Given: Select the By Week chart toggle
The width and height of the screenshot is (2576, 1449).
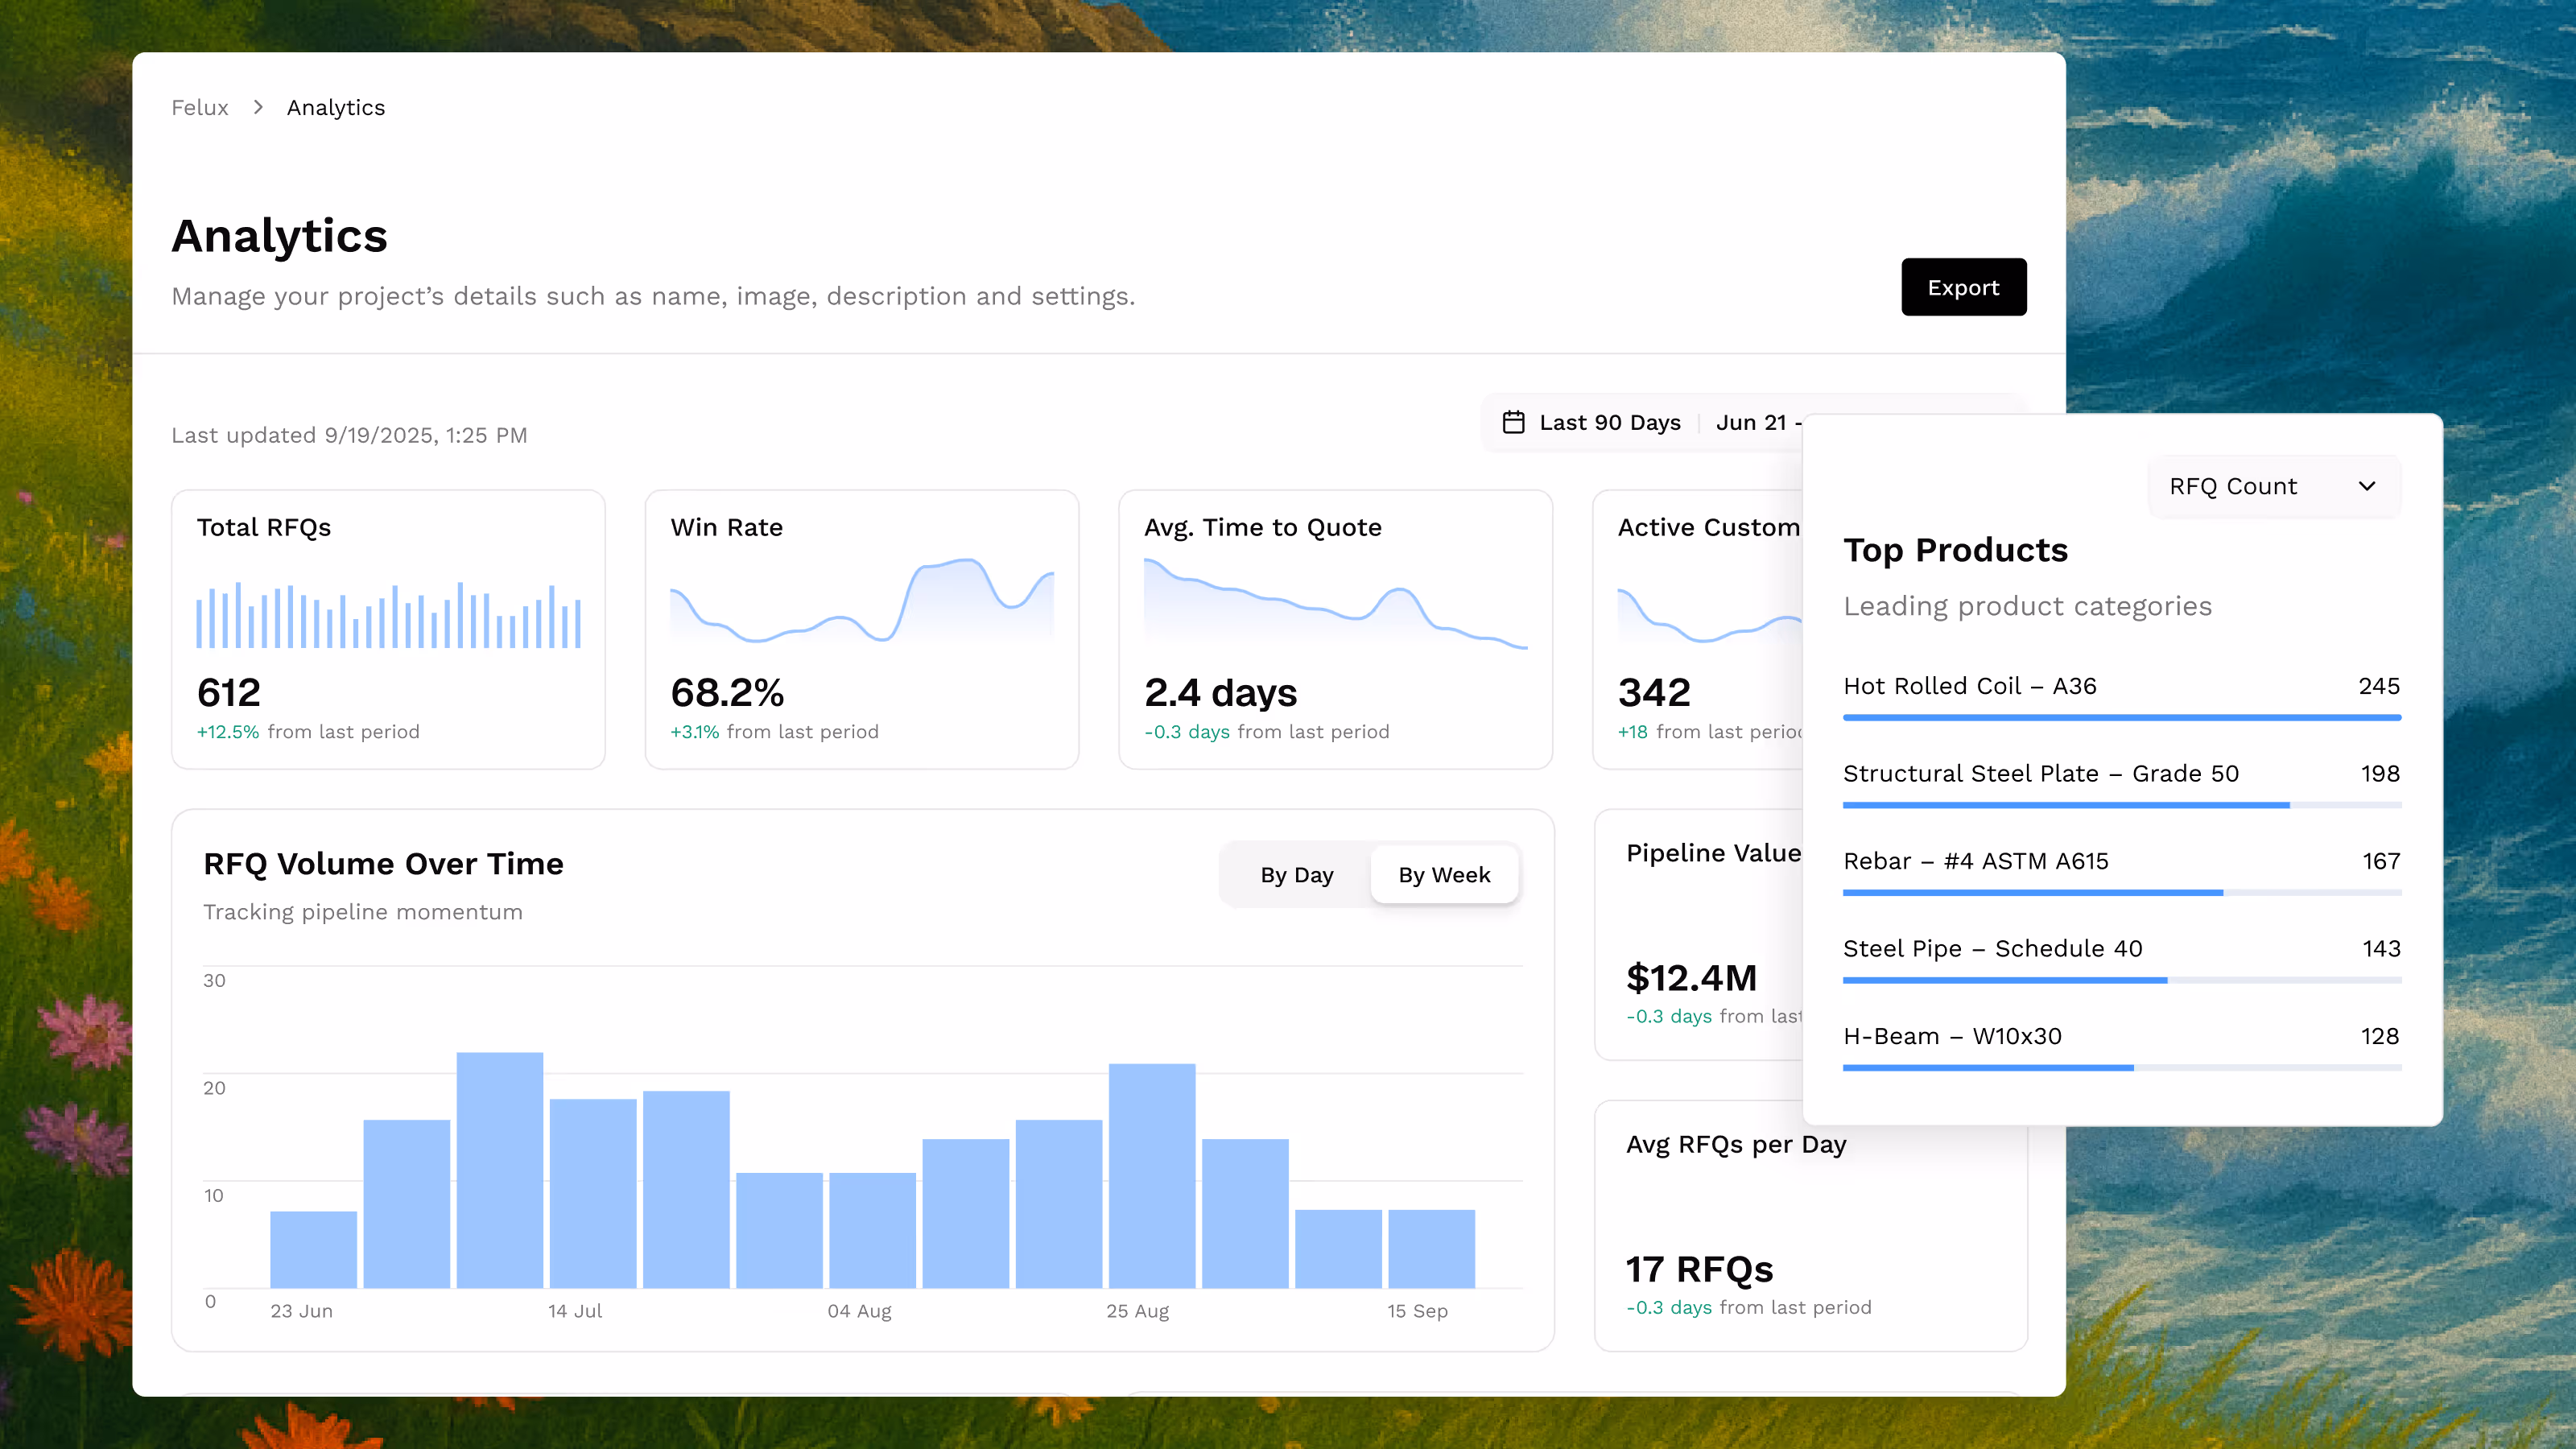Looking at the screenshot, I should coord(1443,875).
